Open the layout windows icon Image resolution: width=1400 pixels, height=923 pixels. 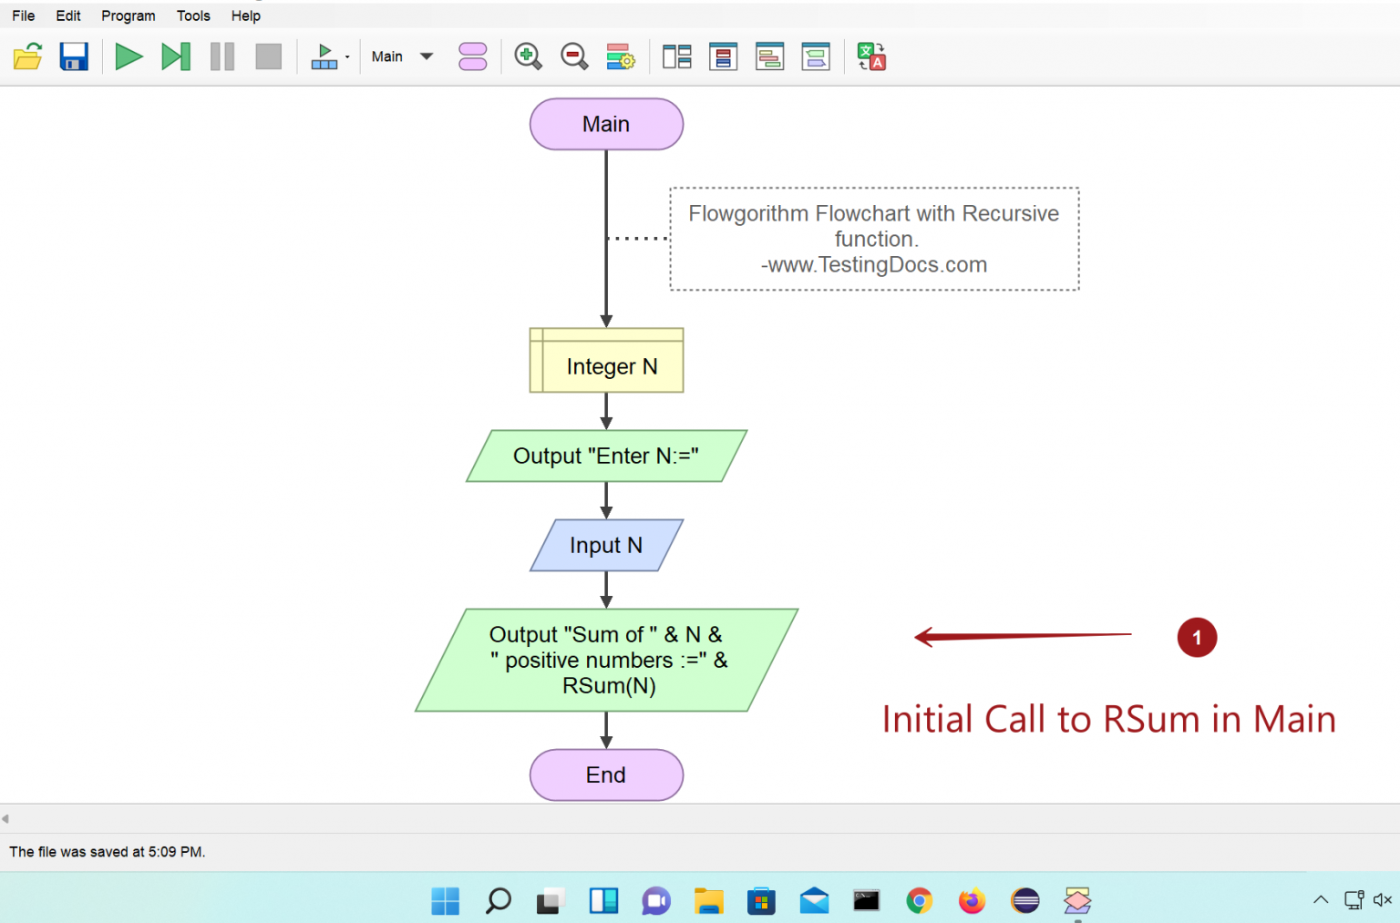click(x=676, y=56)
